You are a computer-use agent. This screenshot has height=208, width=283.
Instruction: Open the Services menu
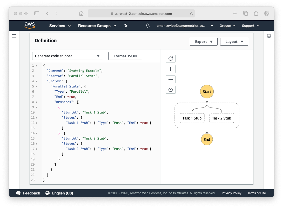(x=60, y=26)
